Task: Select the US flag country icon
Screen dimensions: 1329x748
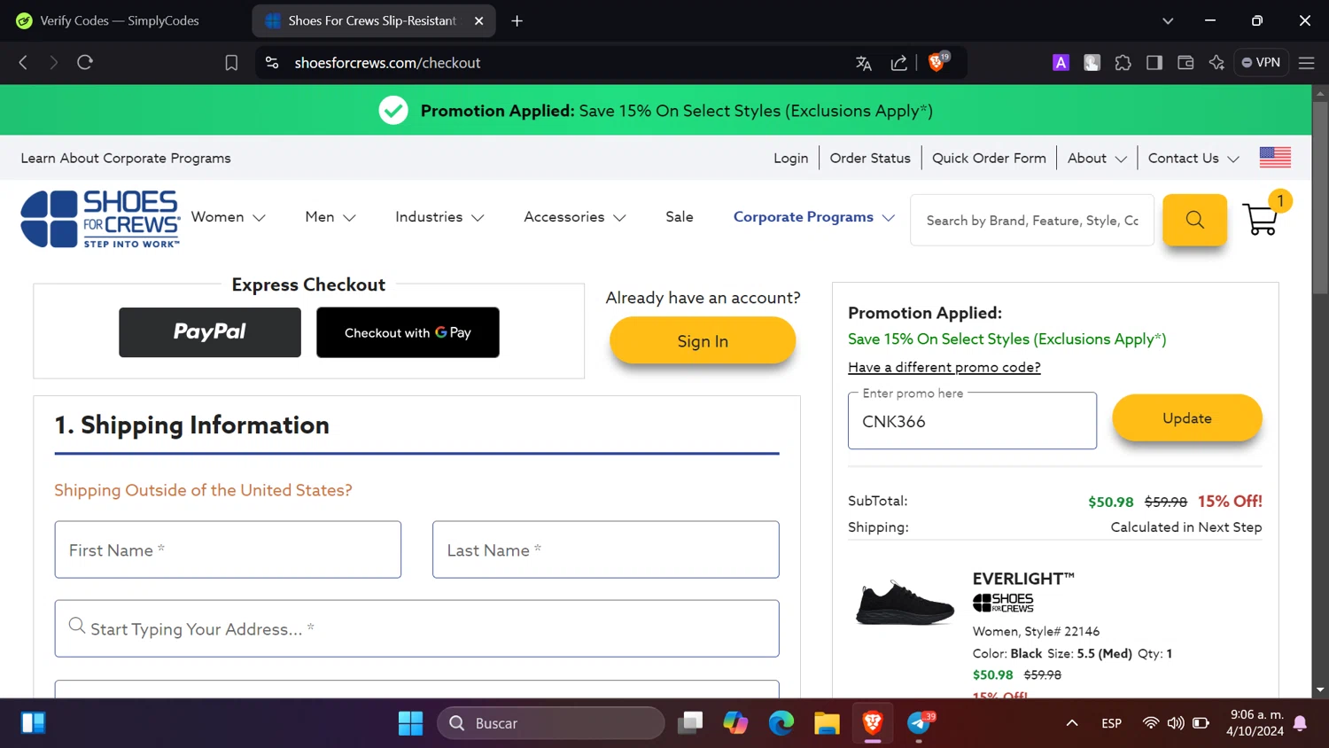Action: (x=1275, y=158)
